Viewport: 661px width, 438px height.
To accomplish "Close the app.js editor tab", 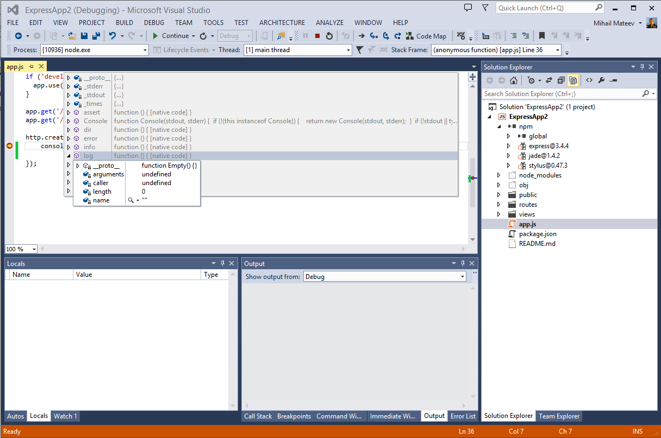I will click(41, 67).
